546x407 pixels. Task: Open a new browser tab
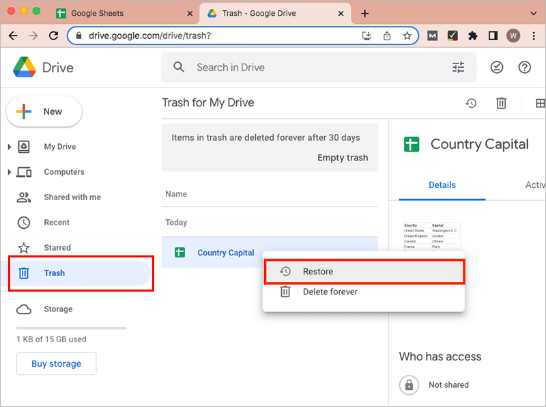tap(364, 14)
